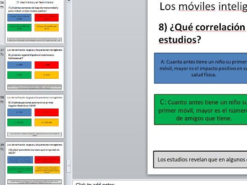Screen dimensions: 247x185
Task: Select slide 37 thumbnail about matrimonio homosexual
Action: click(x=35, y=69)
